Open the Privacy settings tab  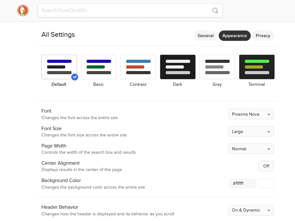[263, 36]
